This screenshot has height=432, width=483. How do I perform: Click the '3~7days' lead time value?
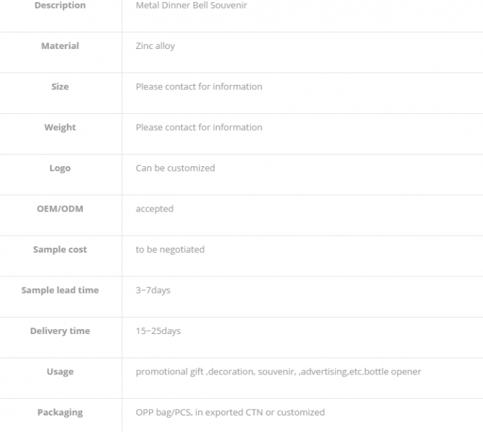(x=153, y=290)
